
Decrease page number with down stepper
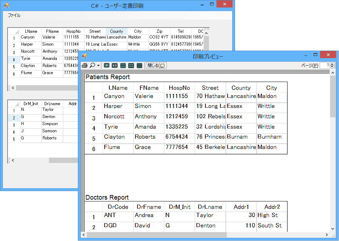[332, 67]
